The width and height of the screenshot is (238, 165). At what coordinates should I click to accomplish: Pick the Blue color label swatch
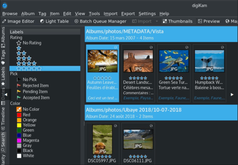pos(19,135)
